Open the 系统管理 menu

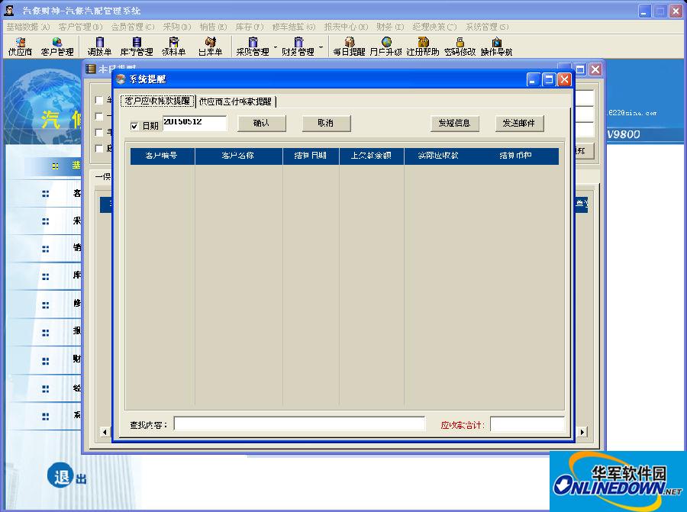[487, 27]
